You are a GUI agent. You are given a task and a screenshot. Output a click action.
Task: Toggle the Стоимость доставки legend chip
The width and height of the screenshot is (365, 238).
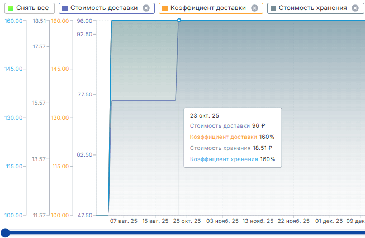[107, 8]
